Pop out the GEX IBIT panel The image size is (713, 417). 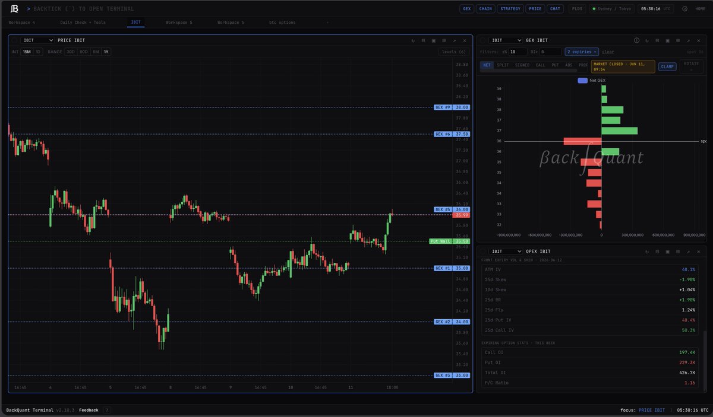click(688, 40)
